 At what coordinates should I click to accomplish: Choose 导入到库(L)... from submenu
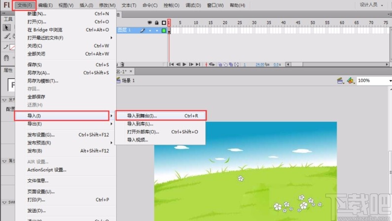[160, 124]
